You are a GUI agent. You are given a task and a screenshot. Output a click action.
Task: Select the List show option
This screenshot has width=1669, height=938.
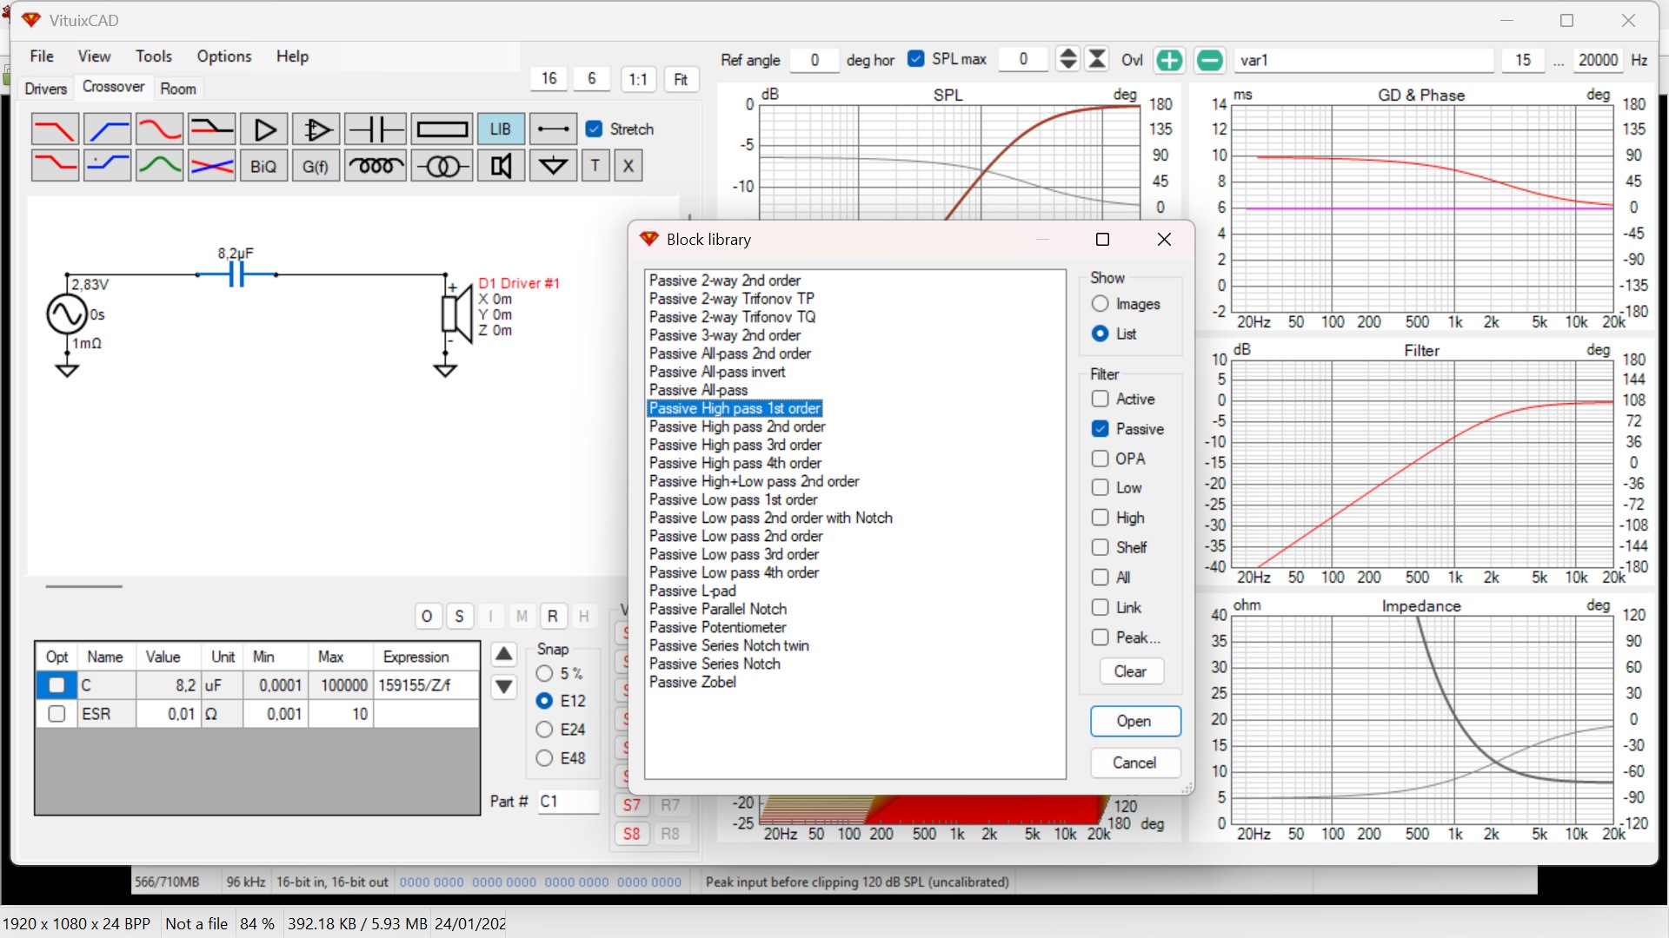[x=1100, y=334]
